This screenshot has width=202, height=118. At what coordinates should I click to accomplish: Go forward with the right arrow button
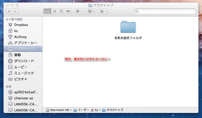click(x=16, y=11)
